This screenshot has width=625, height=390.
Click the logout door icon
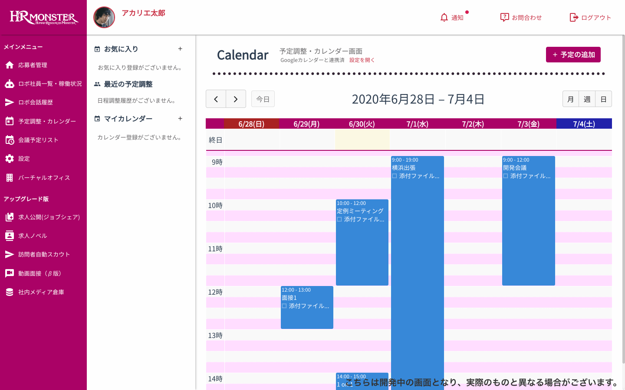pos(574,17)
